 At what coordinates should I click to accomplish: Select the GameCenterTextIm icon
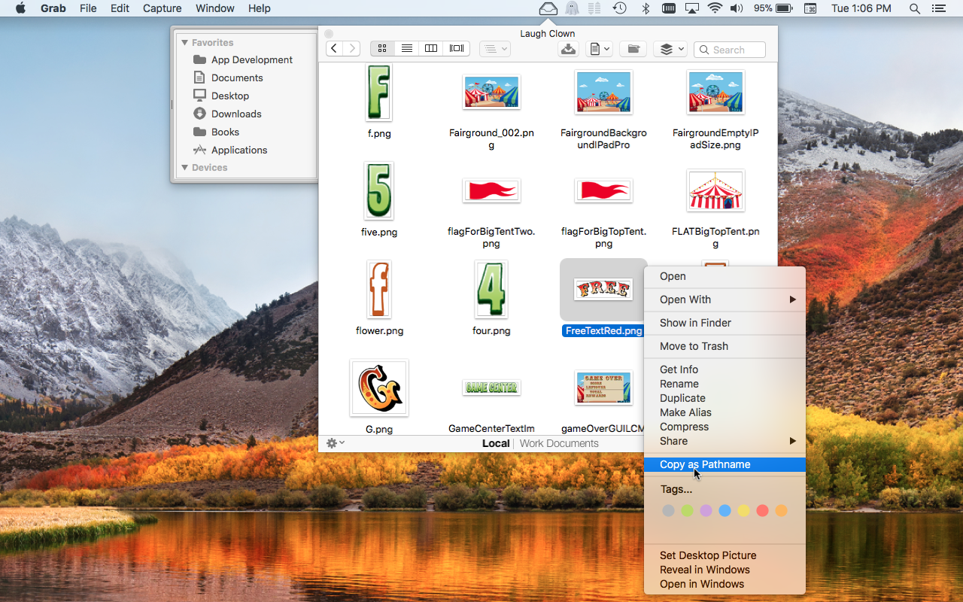pyautogui.click(x=491, y=388)
